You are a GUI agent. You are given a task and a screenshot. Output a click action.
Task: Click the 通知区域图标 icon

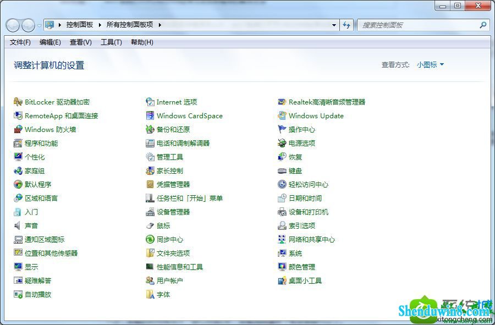pyautogui.click(x=18, y=240)
